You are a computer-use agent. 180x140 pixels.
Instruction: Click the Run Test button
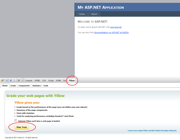pyautogui.click(x=22, y=127)
